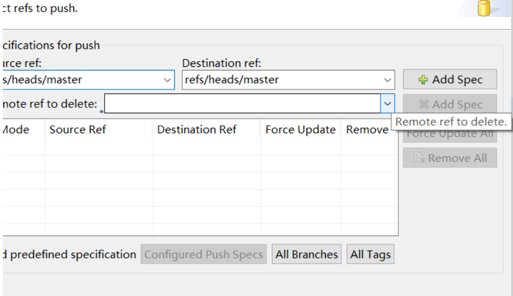
Task: Click the yellow repository cylinder icon
Action: (x=484, y=8)
